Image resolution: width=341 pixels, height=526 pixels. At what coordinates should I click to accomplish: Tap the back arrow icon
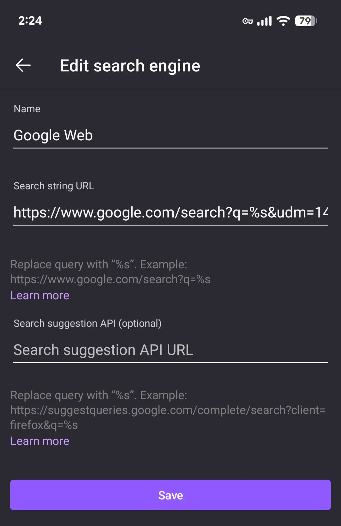pos(23,65)
